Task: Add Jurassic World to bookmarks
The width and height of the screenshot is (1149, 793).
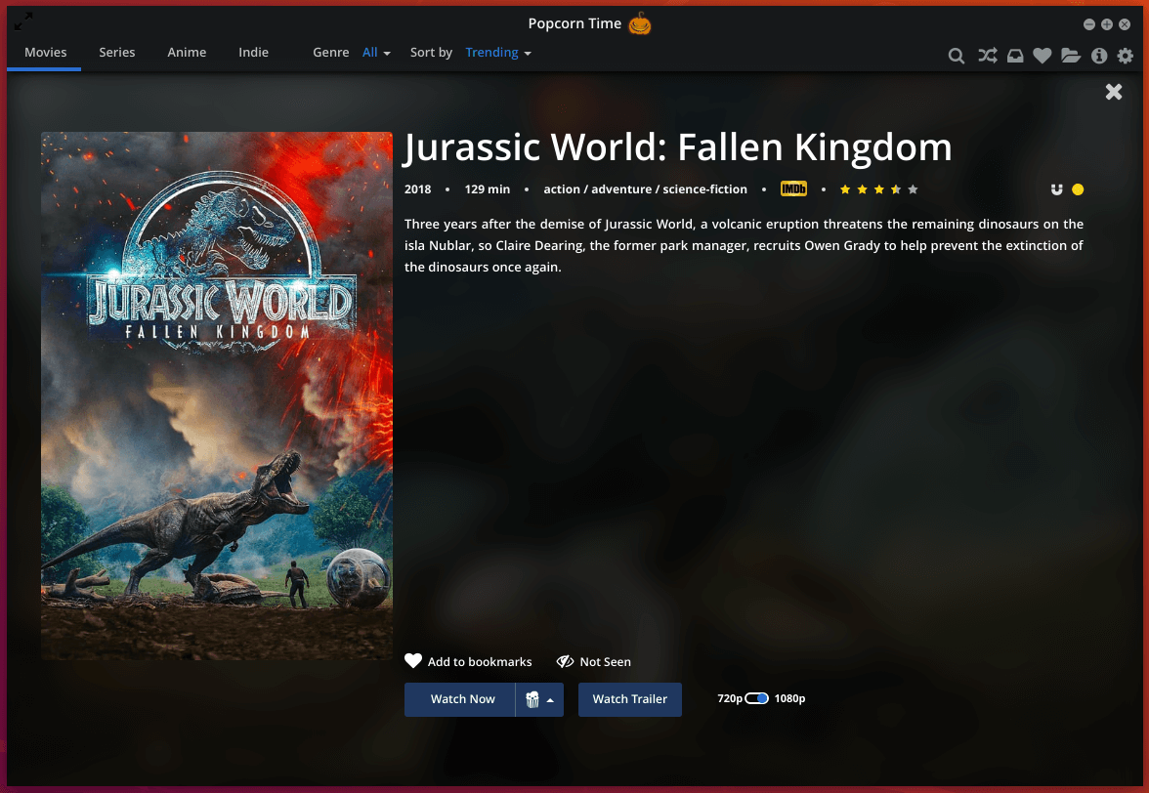Action: 469,661
